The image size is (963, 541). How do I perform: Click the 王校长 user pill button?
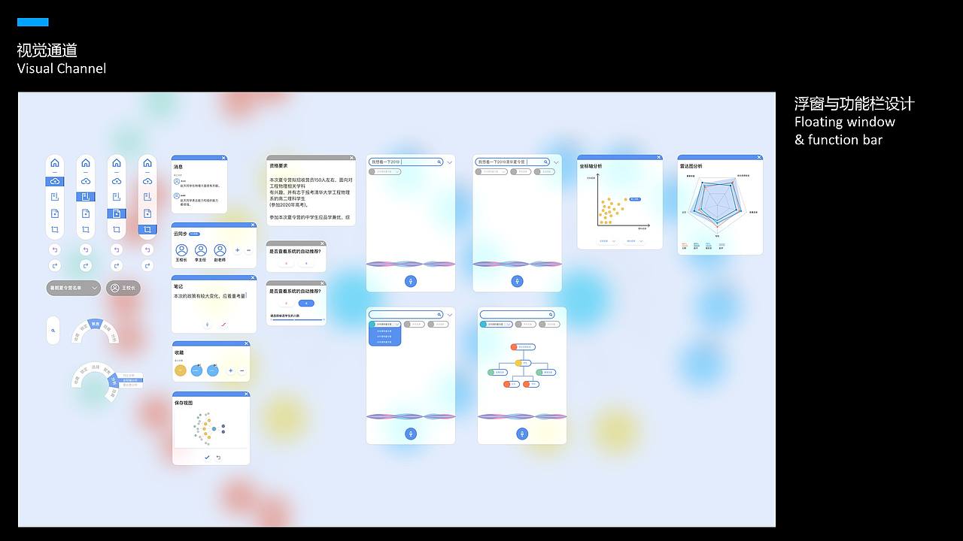click(123, 288)
